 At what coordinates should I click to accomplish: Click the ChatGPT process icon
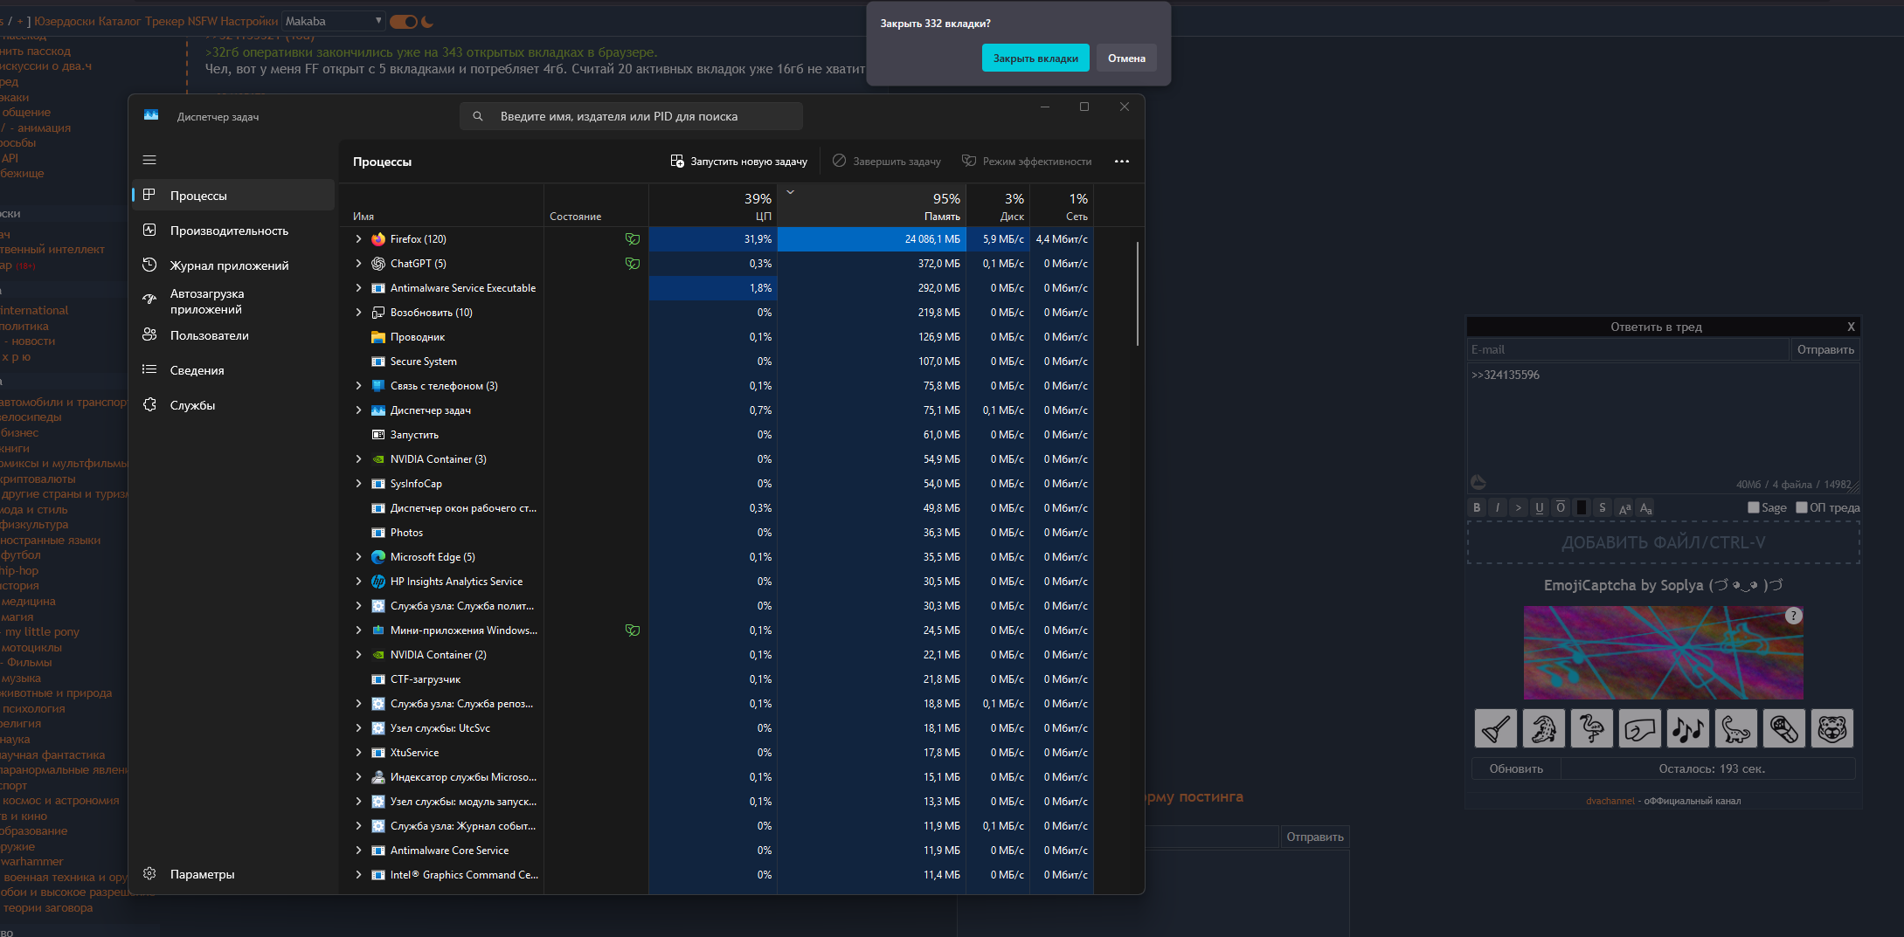(378, 264)
